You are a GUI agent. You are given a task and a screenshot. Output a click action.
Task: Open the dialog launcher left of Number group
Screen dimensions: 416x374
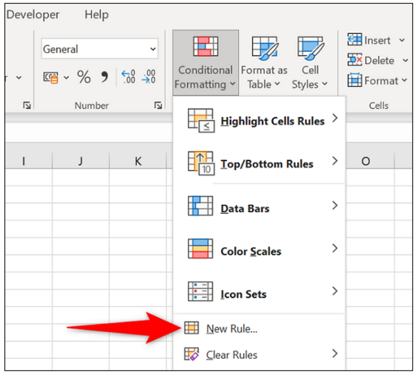27,106
